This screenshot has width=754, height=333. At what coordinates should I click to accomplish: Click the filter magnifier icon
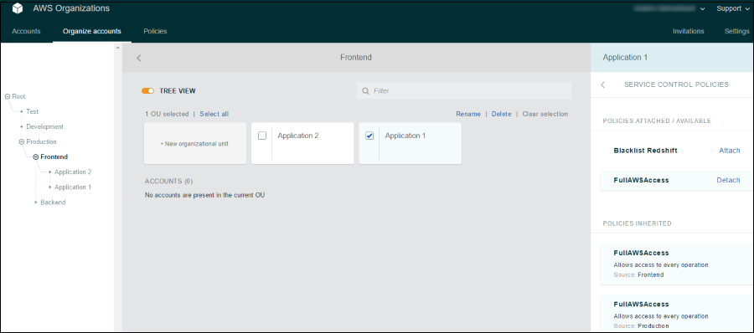[365, 91]
